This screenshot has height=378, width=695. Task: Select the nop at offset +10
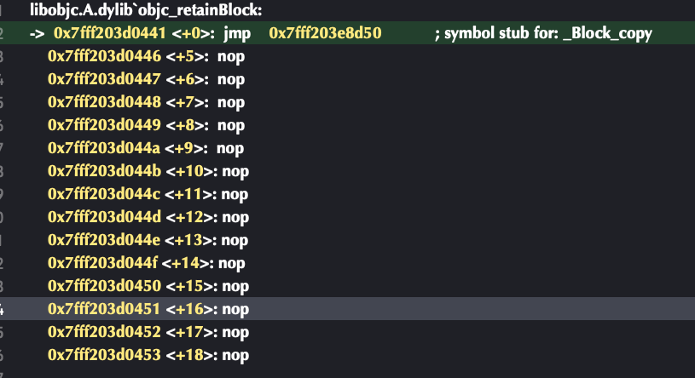point(348,171)
